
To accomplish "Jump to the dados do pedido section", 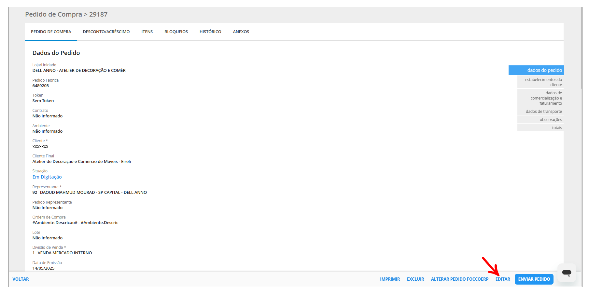I will coord(536,70).
